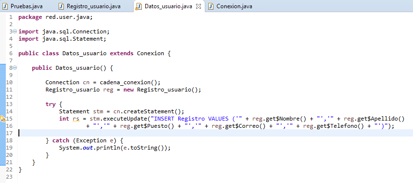Click the Java file icon on Registro_usuario.java tab
Viewport: 413px width, 183px height.
61,6
